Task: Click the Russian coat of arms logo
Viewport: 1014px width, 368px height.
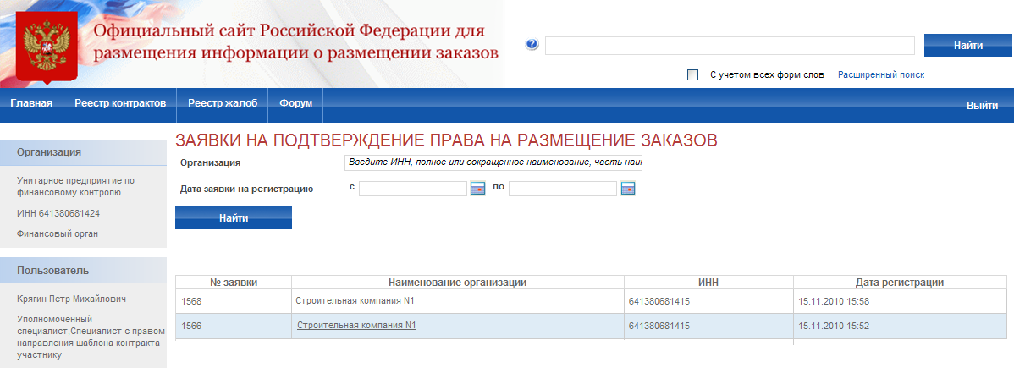Action: tap(46, 47)
